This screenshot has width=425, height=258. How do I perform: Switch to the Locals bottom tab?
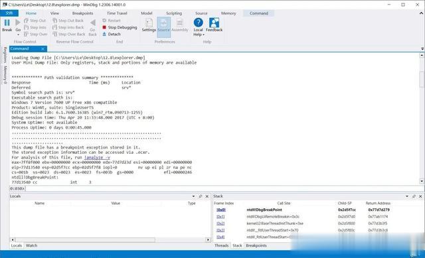tap(16, 245)
